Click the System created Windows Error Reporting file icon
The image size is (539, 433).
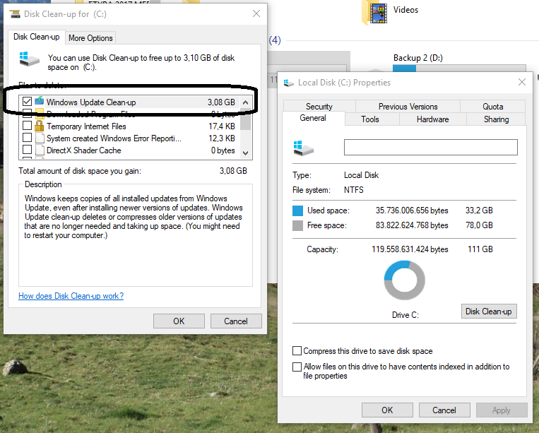(x=40, y=138)
